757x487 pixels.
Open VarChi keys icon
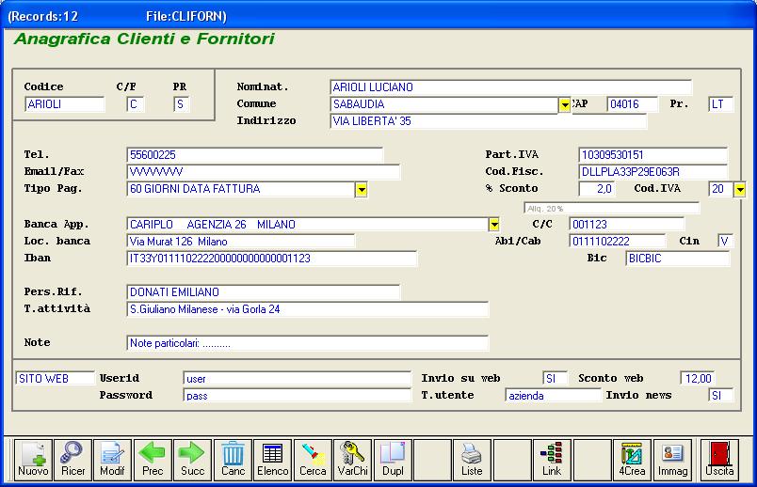[352, 460]
